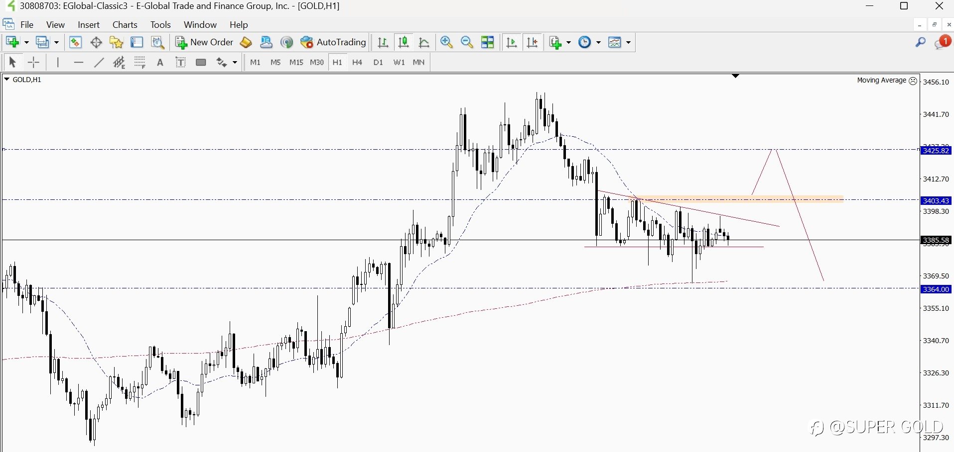Click the 3403.43 price level label

coord(936,201)
